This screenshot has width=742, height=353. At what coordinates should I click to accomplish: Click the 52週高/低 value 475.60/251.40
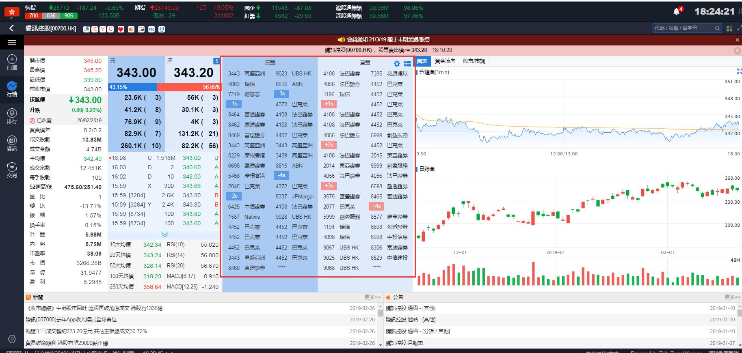[x=83, y=187]
